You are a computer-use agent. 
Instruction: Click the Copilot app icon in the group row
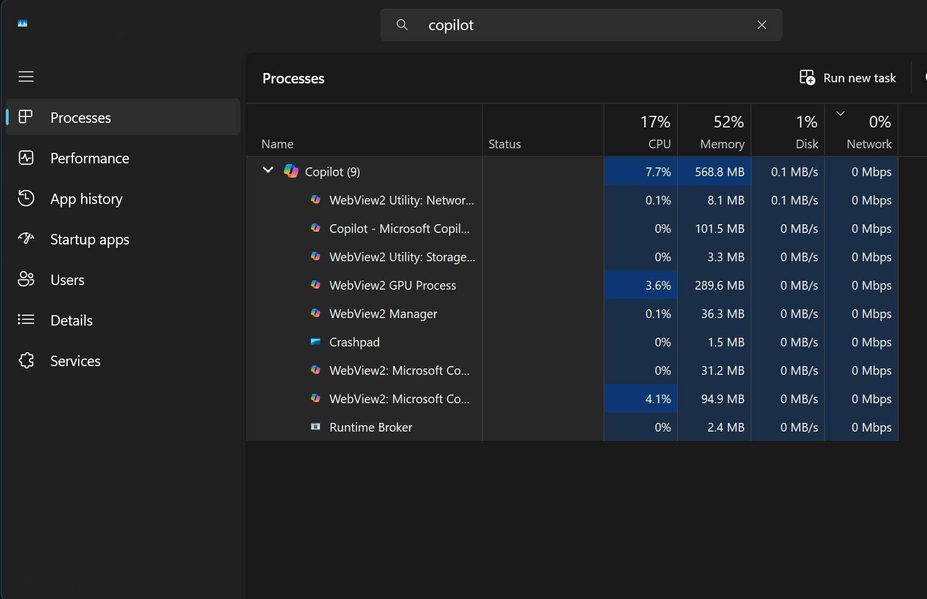coord(291,171)
